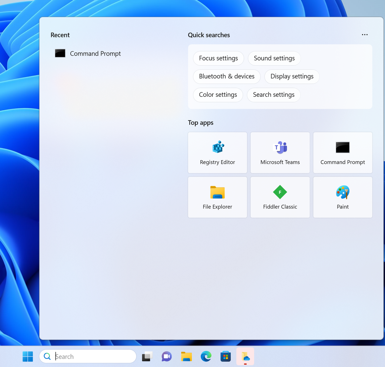Open Focus settings quick search
Screen dimensions: 385x367
click(218, 58)
